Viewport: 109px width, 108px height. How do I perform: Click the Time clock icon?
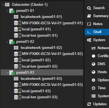click(94, 88)
